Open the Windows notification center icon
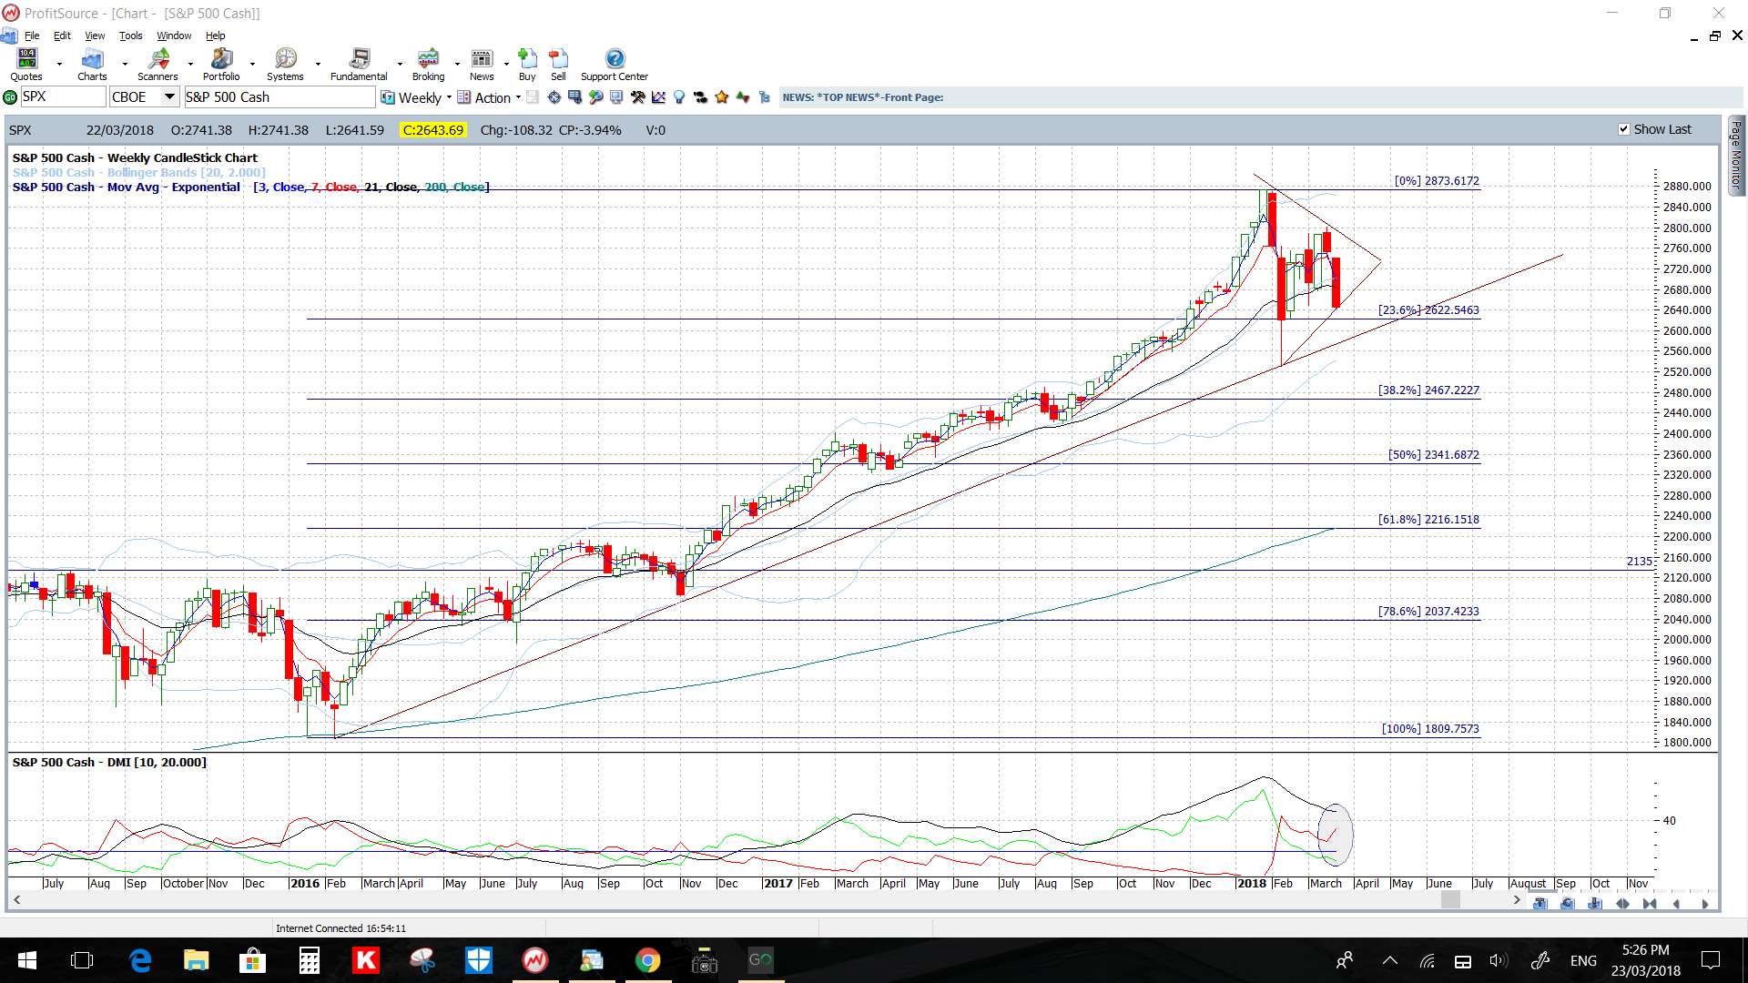1748x983 pixels. [1711, 960]
